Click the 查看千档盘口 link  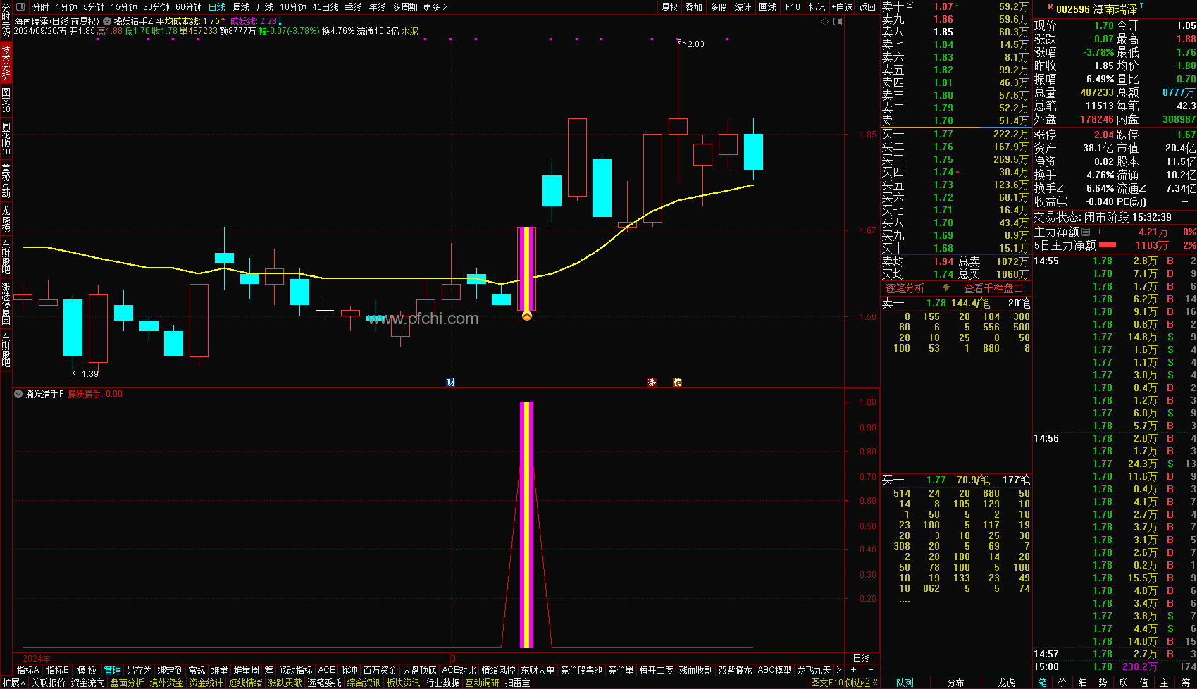pyautogui.click(x=993, y=288)
